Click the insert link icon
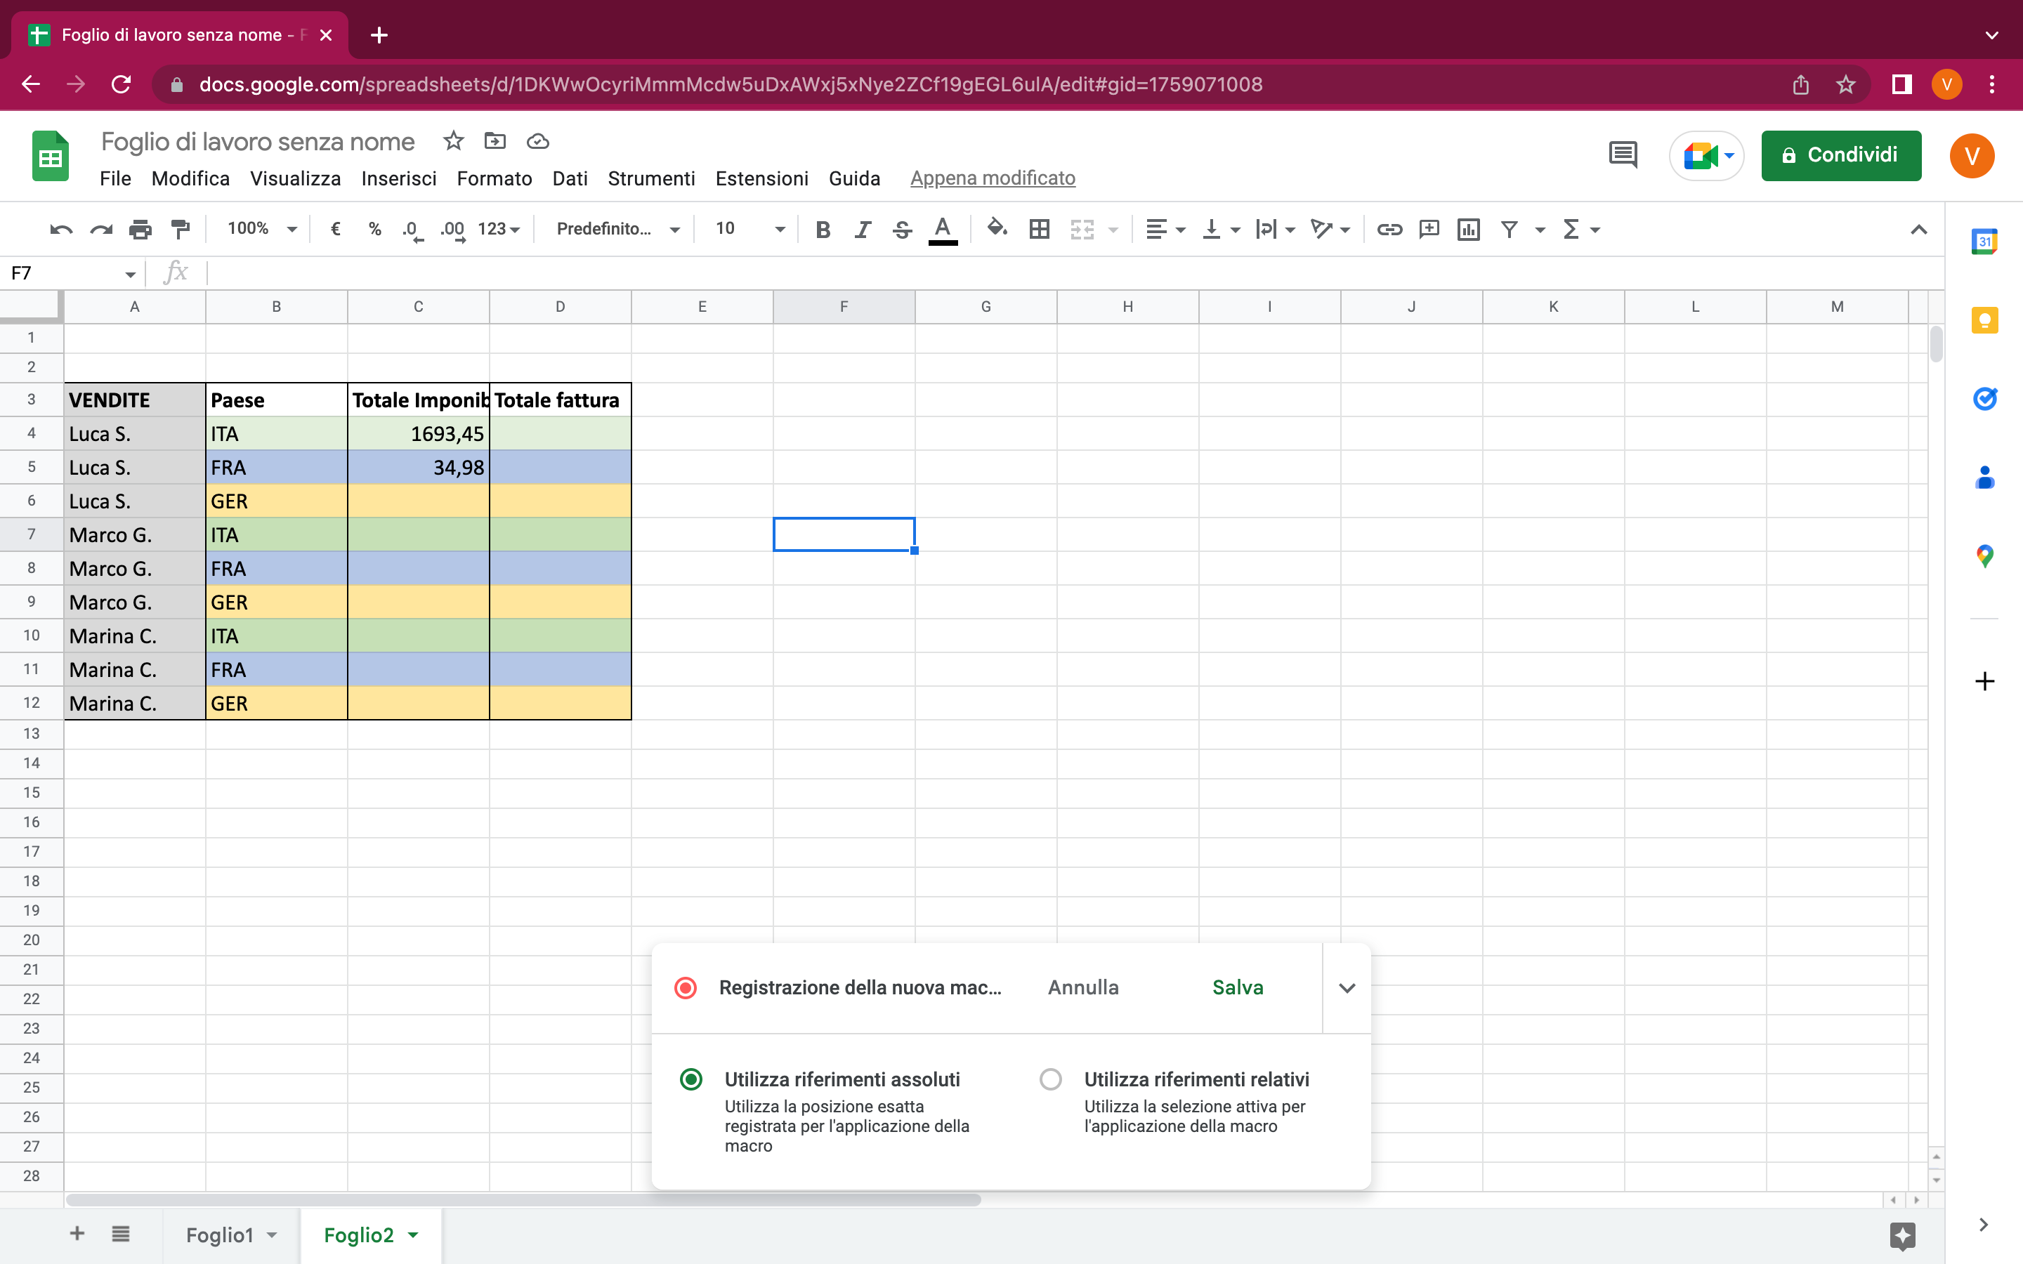This screenshot has width=2023, height=1264. (x=1389, y=228)
